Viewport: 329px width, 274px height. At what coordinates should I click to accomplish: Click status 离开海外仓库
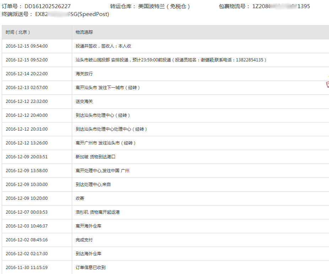click(x=88, y=226)
